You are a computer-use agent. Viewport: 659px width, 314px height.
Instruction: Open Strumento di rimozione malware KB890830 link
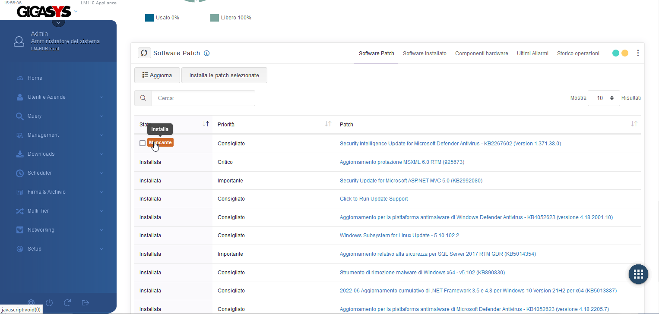pos(422,273)
